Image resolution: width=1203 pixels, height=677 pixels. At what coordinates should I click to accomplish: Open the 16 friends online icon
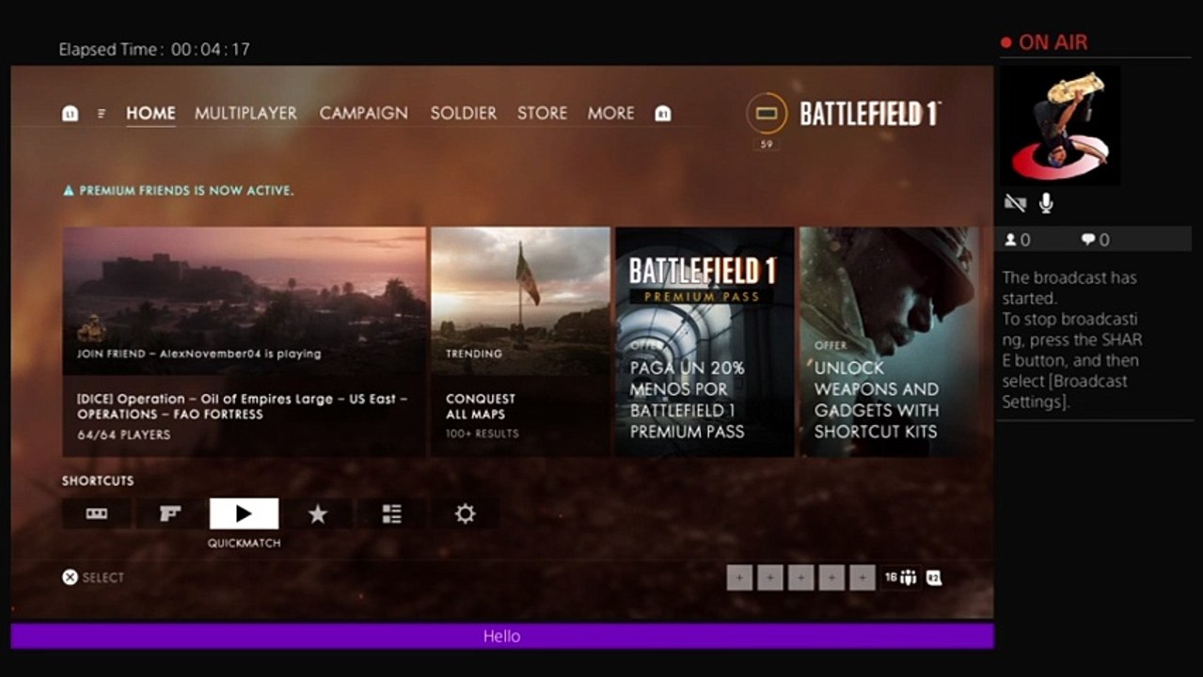[x=900, y=577]
